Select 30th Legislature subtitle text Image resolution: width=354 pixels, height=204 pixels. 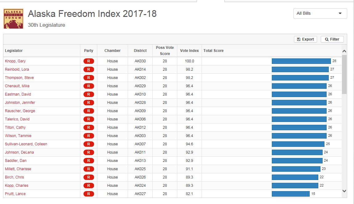46,25
